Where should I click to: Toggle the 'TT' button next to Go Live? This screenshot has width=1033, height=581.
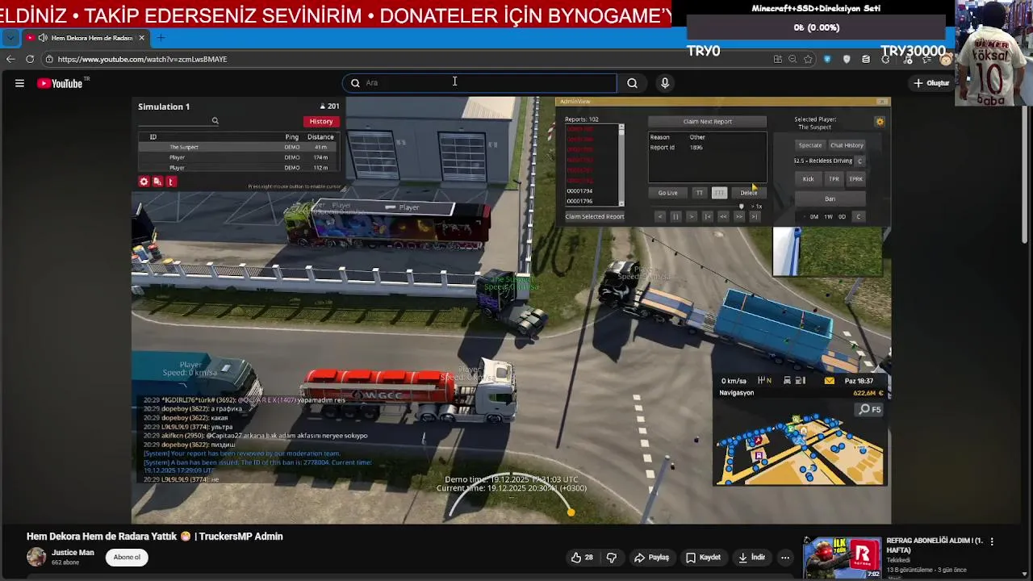pos(700,193)
